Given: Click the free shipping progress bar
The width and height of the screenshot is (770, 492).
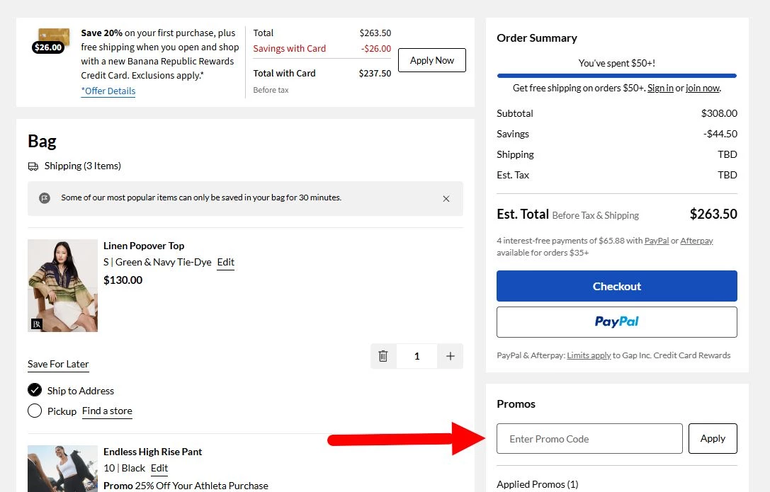Looking at the screenshot, I should click(x=616, y=75).
